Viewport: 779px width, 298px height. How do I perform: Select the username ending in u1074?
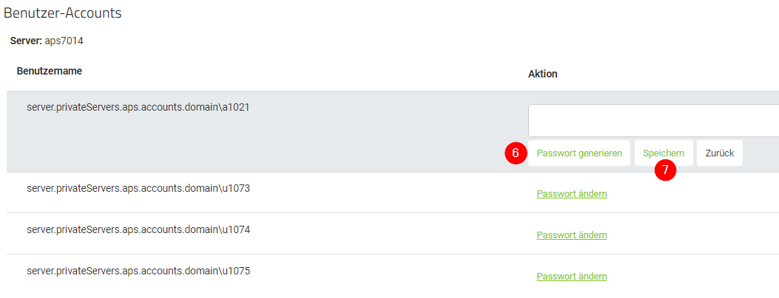coord(138,229)
